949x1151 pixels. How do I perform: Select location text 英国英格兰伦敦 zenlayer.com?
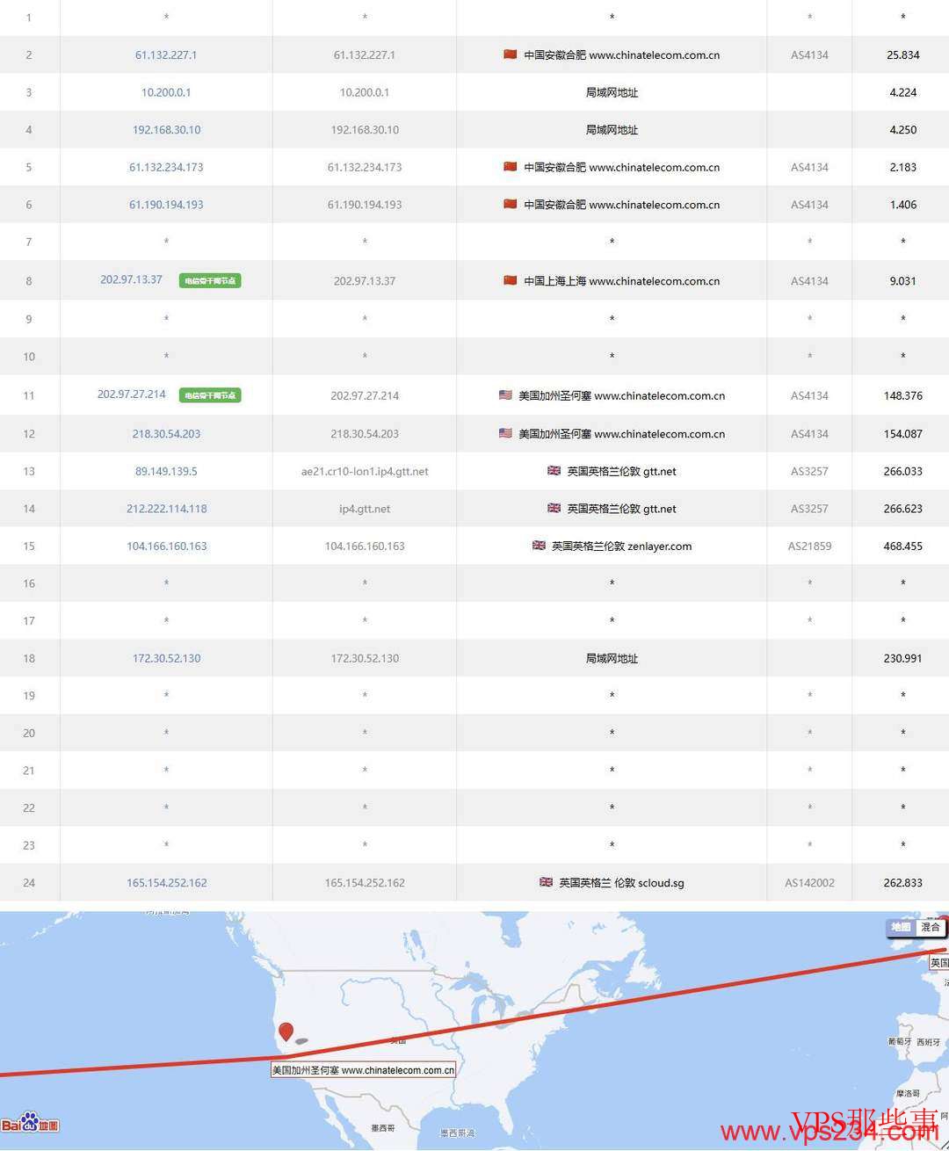click(x=621, y=547)
